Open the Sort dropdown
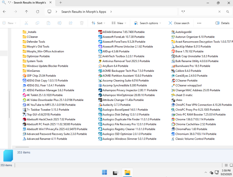The width and height of the screenshot is (233, 177). (x=99, y=23)
